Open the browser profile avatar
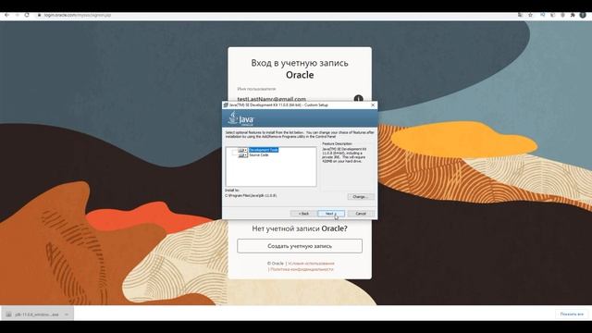Image resolution: width=592 pixels, height=333 pixels. (x=583, y=15)
